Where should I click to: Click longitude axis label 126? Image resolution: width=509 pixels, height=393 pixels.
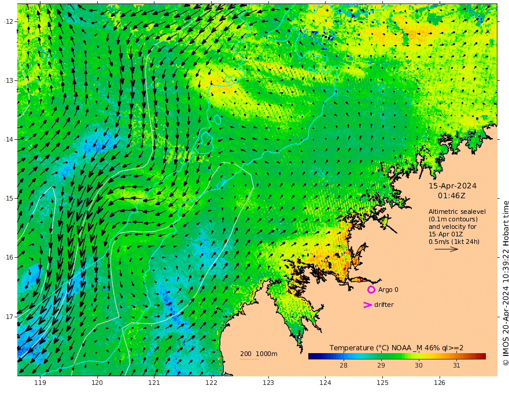click(x=440, y=383)
